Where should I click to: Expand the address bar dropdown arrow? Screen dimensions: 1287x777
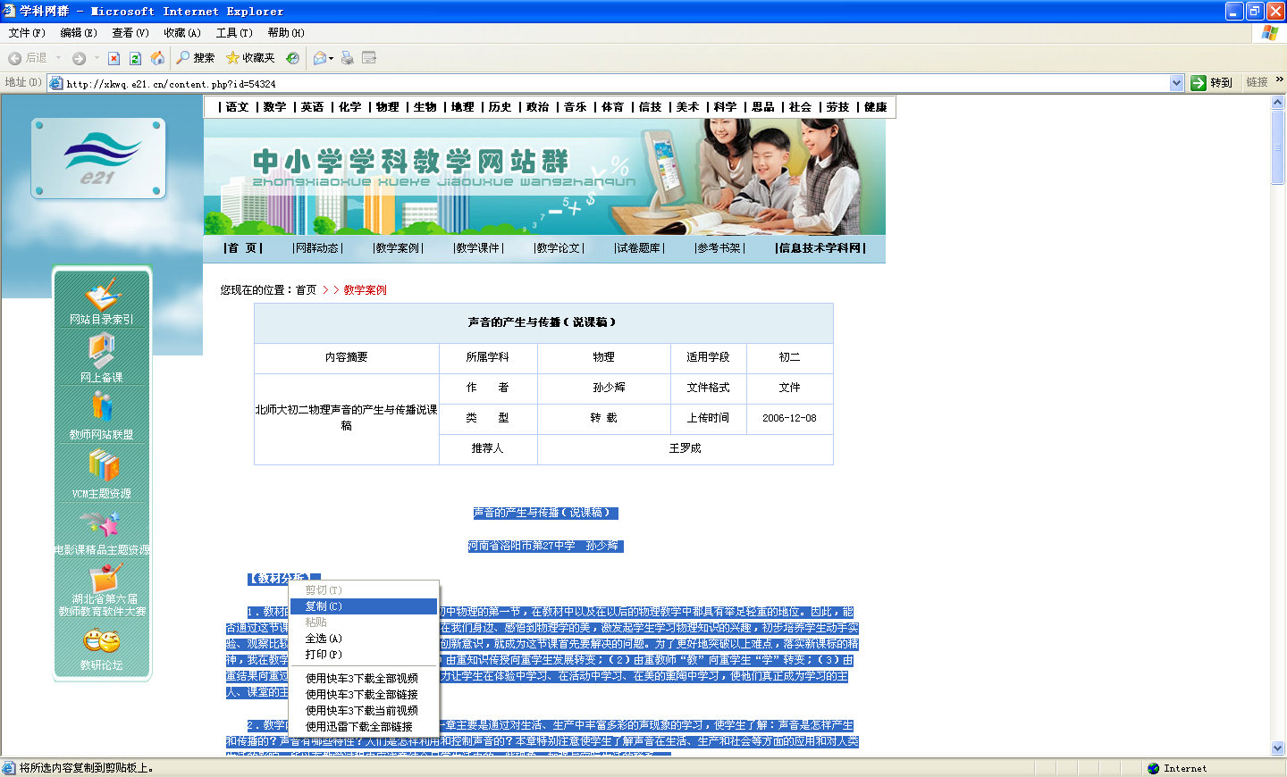(1176, 83)
